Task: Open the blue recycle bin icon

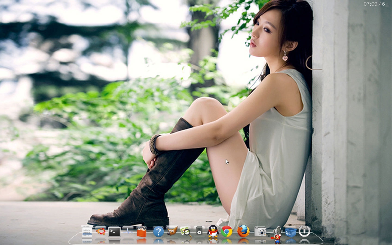Action: click(x=290, y=232)
